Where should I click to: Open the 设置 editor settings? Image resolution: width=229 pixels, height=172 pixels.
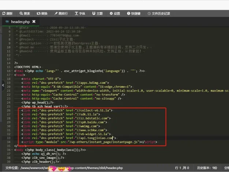click(x=115, y=14)
